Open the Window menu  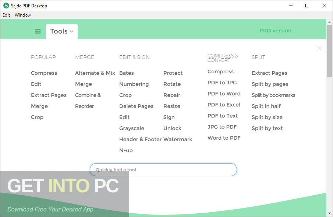(23, 15)
